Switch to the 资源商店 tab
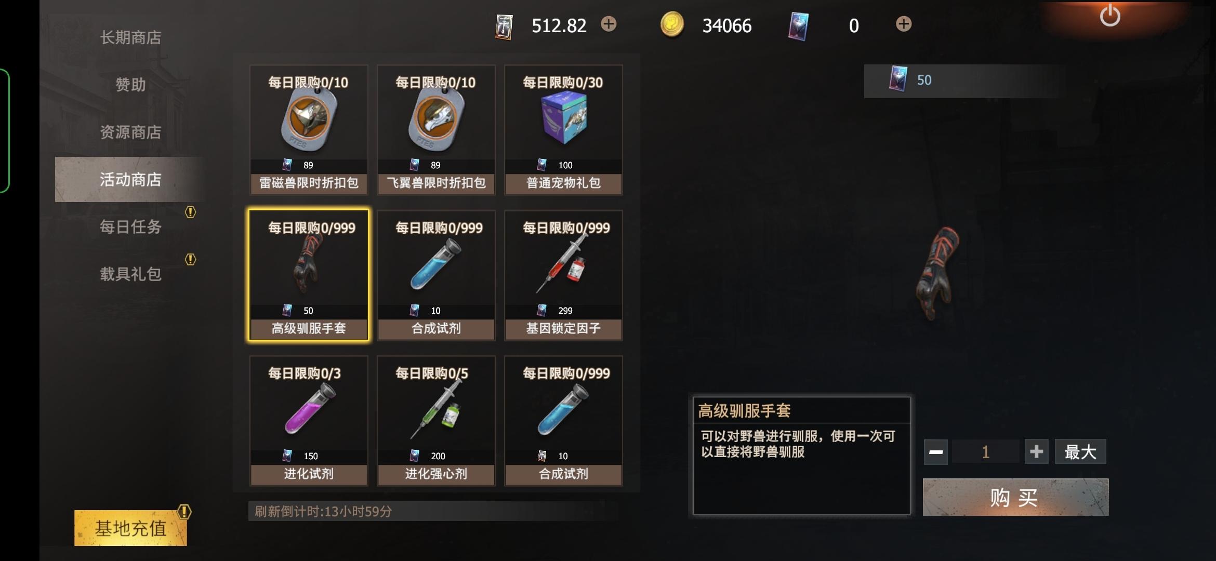 [x=130, y=132]
